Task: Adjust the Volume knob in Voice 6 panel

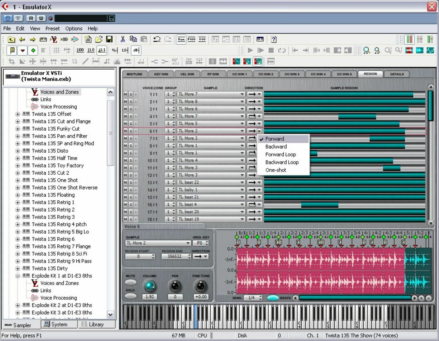Action: coord(150,286)
